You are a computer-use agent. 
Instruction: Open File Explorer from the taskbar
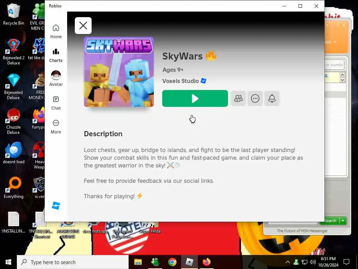138,262
